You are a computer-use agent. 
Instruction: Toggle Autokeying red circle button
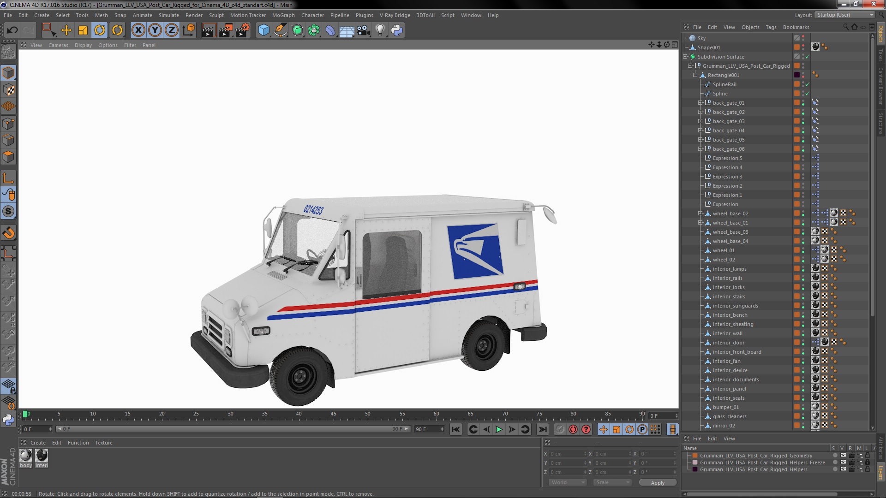point(573,429)
